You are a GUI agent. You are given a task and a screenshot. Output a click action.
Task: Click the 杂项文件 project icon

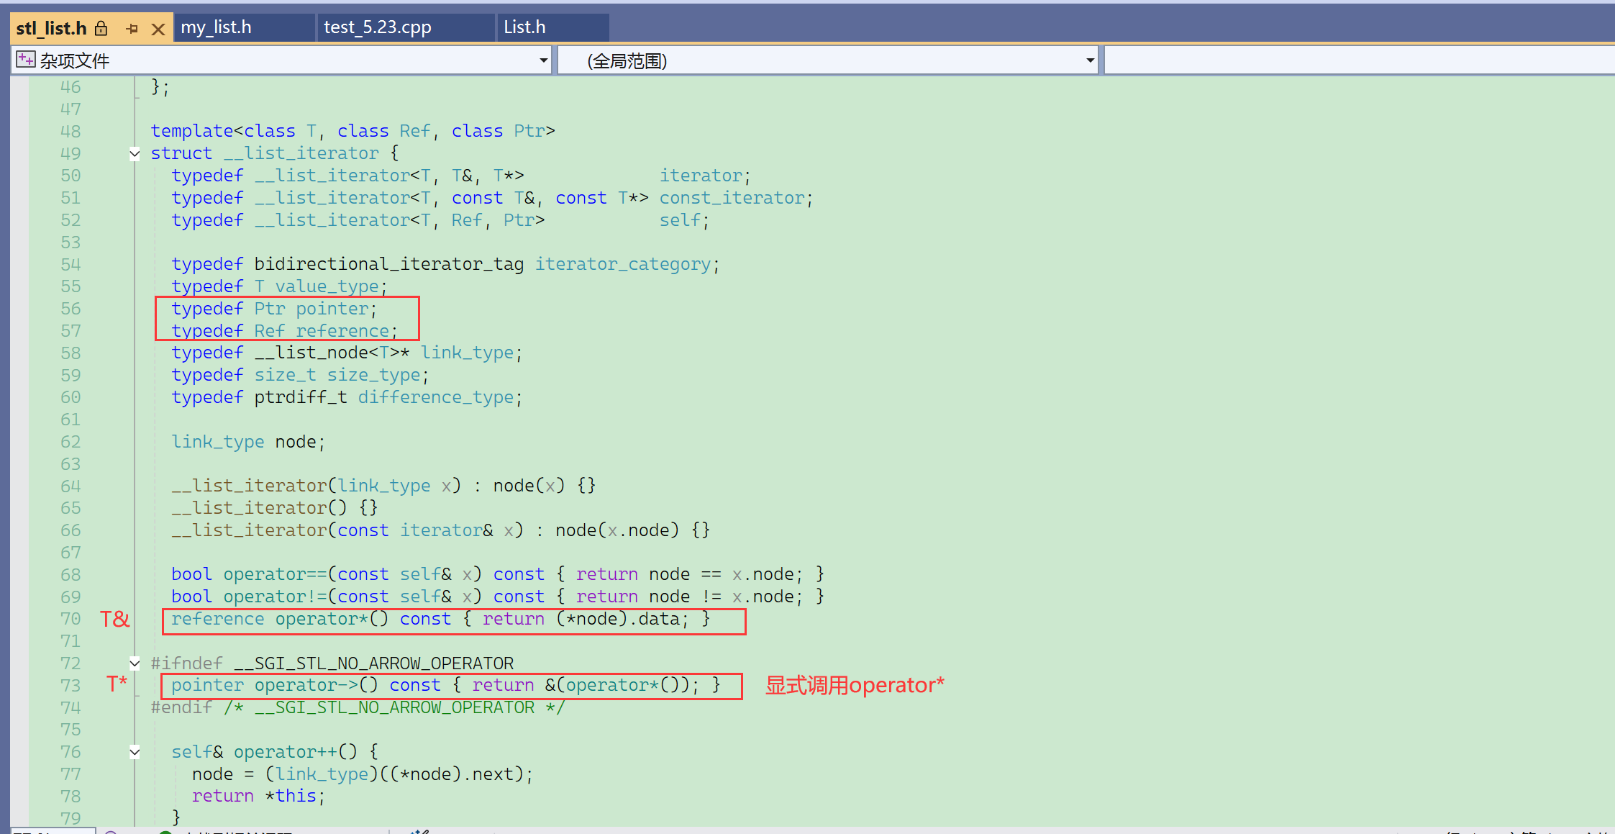pyautogui.click(x=25, y=60)
